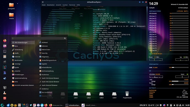Click the red power-off icon in the menu

pos(5,98)
